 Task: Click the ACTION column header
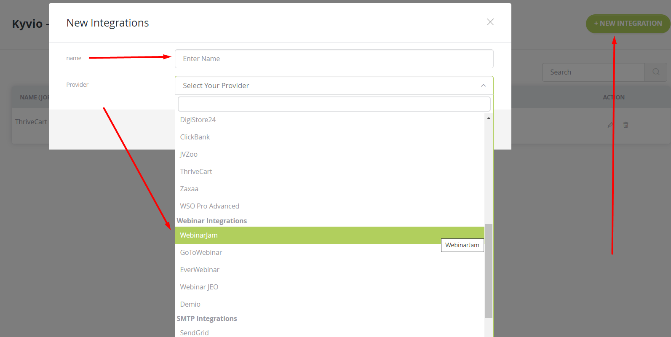[614, 97]
